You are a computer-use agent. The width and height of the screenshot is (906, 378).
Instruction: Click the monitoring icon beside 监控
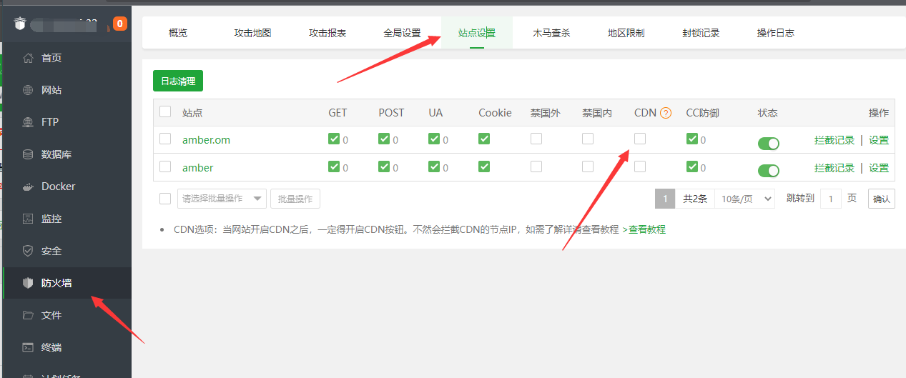pos(28,219)
